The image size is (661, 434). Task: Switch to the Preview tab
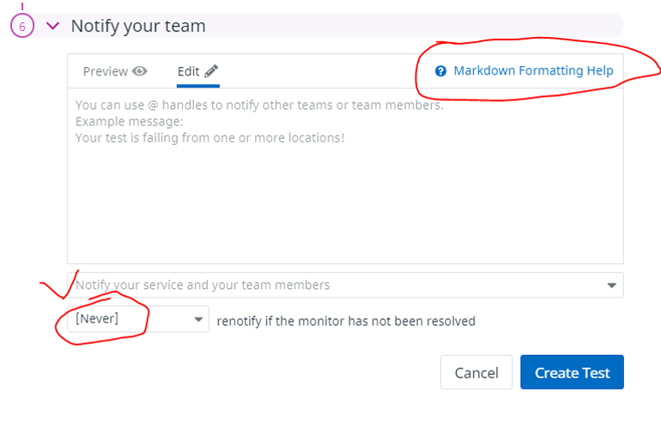tap(106, 71)
